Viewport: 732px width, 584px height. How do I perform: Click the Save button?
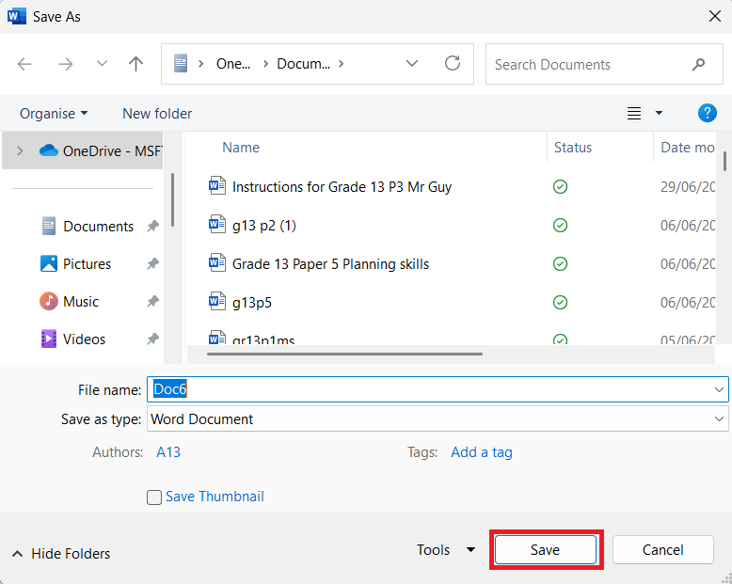[546, 550]
